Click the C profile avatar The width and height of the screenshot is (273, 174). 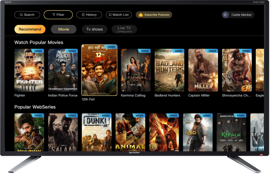[225, 15]
